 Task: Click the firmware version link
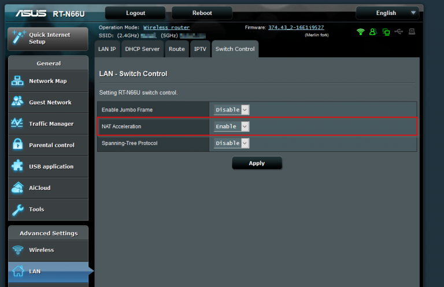tap(295, 27)
